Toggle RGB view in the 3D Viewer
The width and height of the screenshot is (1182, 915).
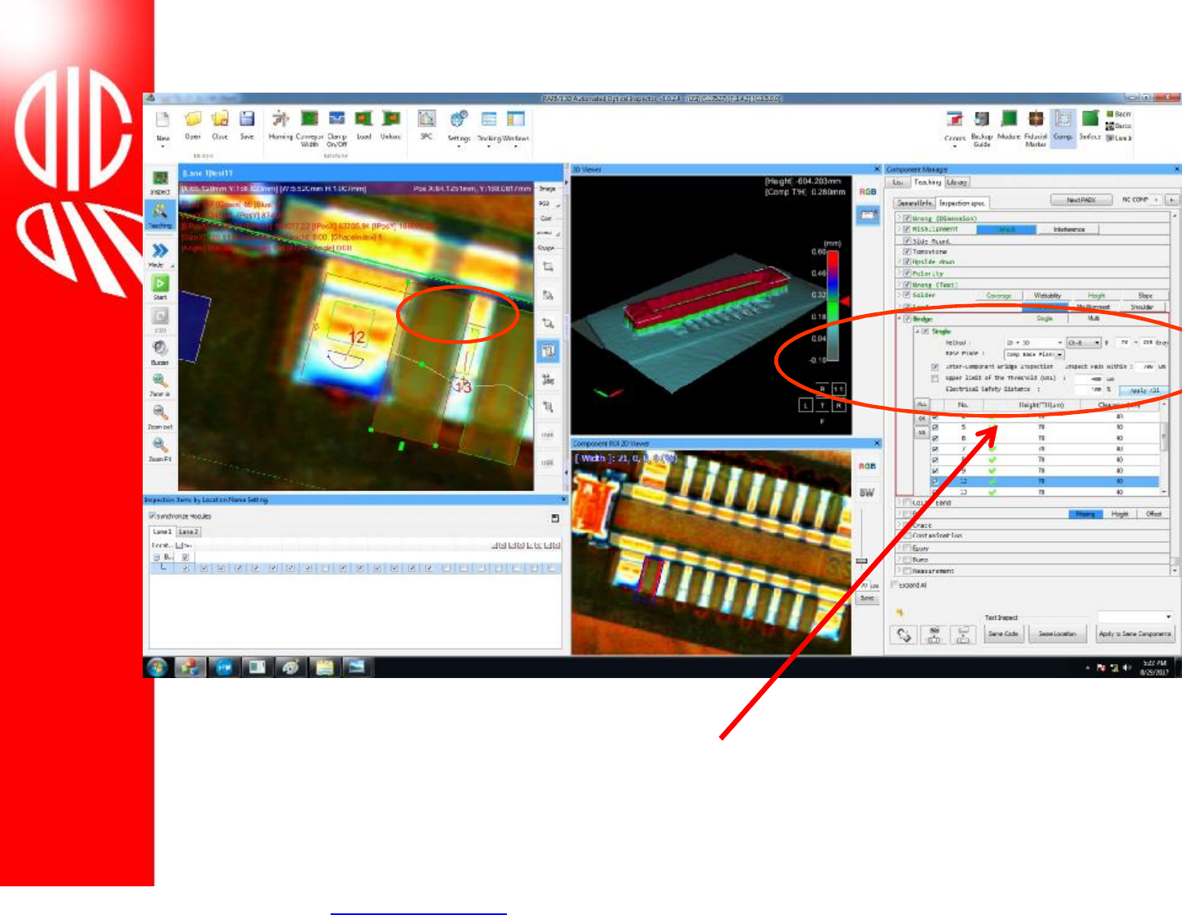pos(868,192)
